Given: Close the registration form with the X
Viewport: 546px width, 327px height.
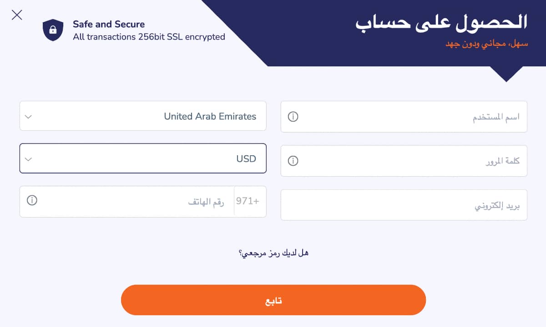Looking at the screenshot, I should click(x=17, y=15).
